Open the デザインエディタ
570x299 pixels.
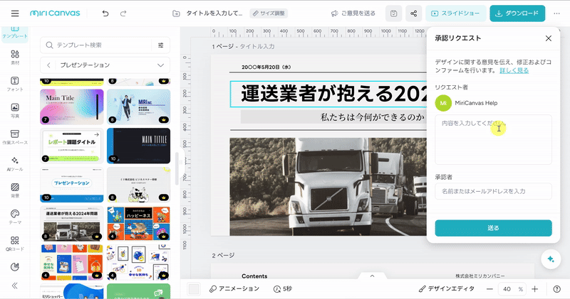tap(447, 289)
